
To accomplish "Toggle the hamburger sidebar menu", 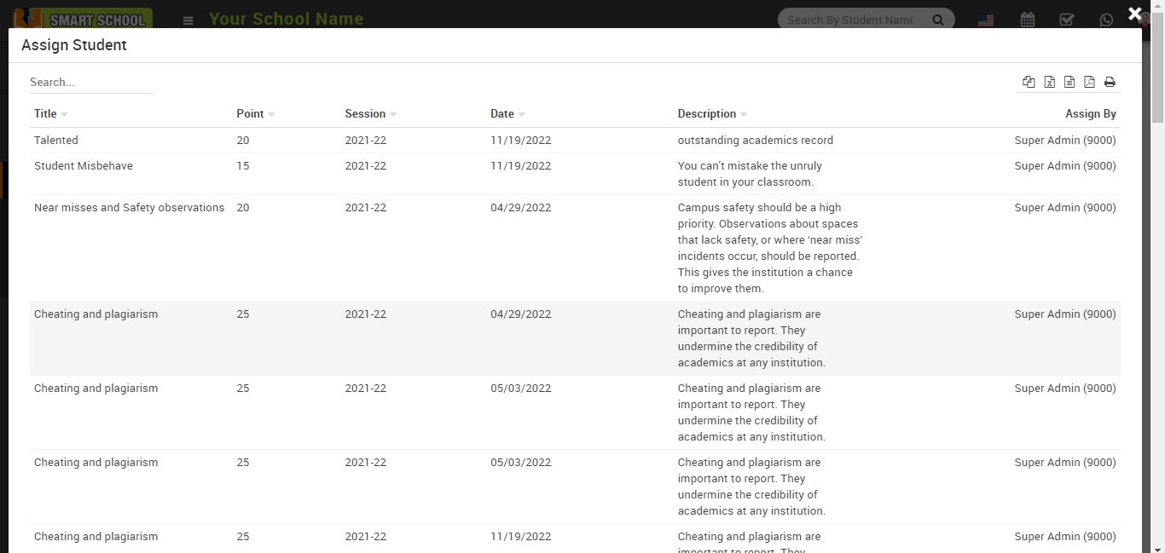I will pos(188,20).
